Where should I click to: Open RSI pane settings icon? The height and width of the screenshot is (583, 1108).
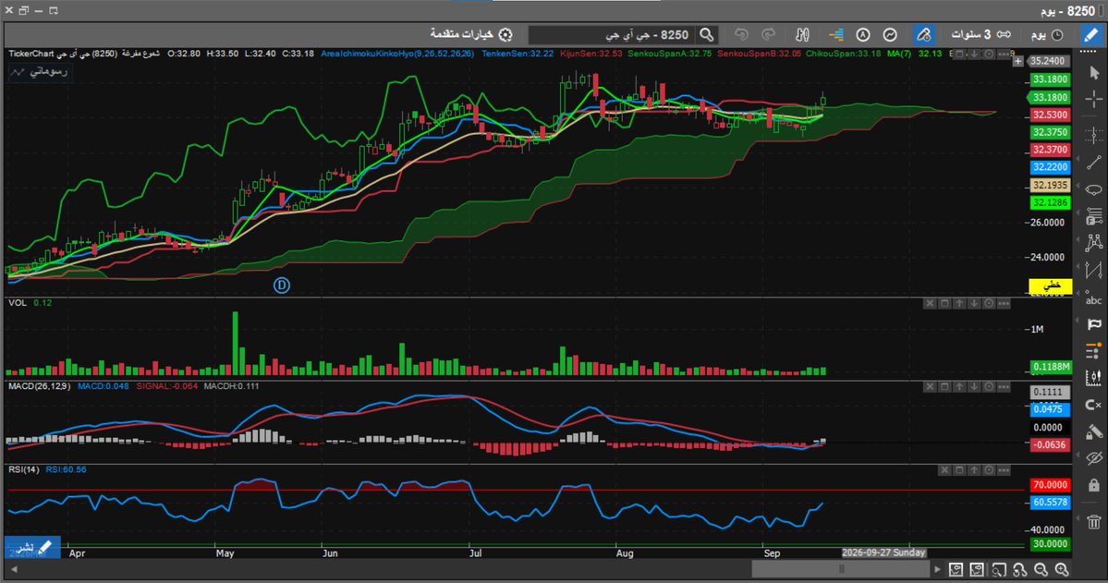point(989,470)
